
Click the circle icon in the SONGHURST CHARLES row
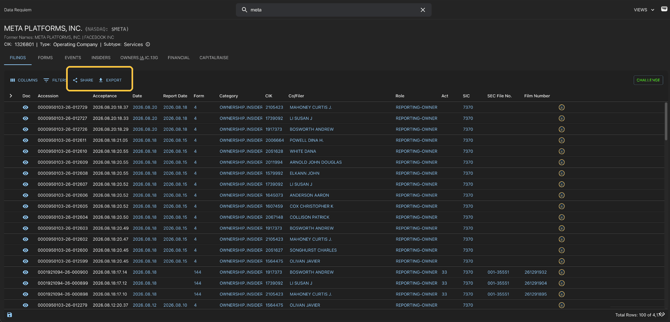(562, 250)
